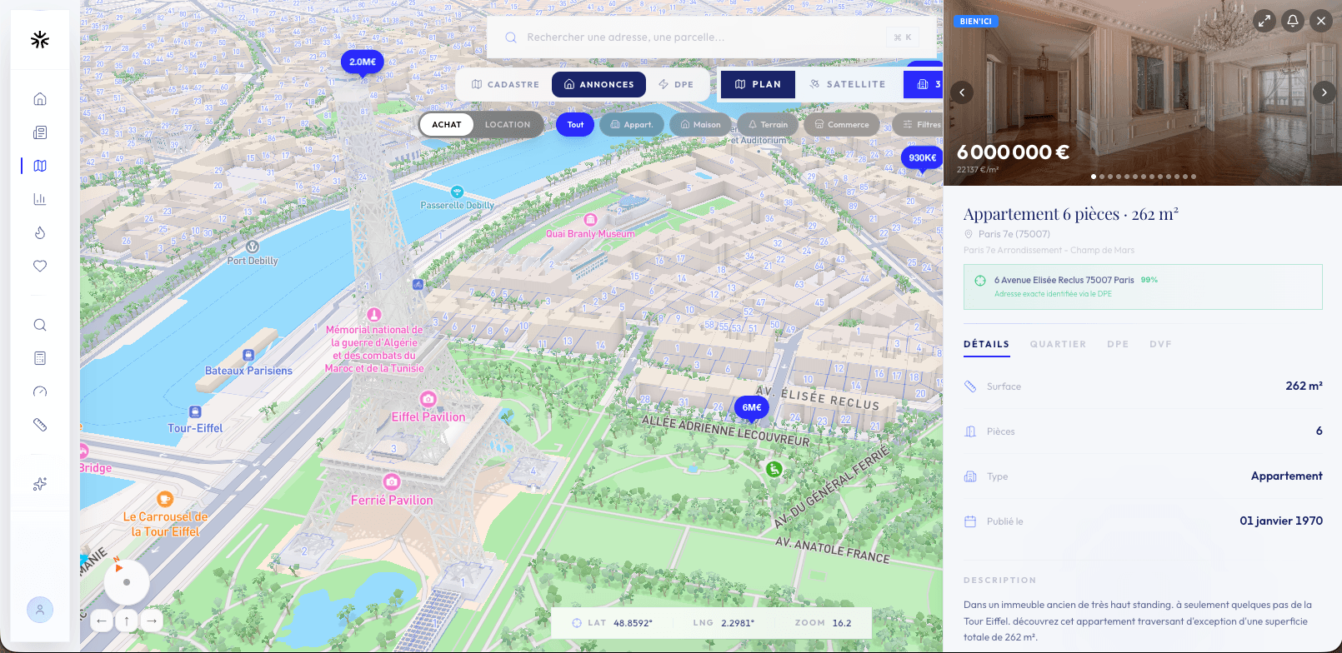Toggle the Maison filter chip
Image resolution: width=1342 pixels, height=653 pixels.
(701, 124)
